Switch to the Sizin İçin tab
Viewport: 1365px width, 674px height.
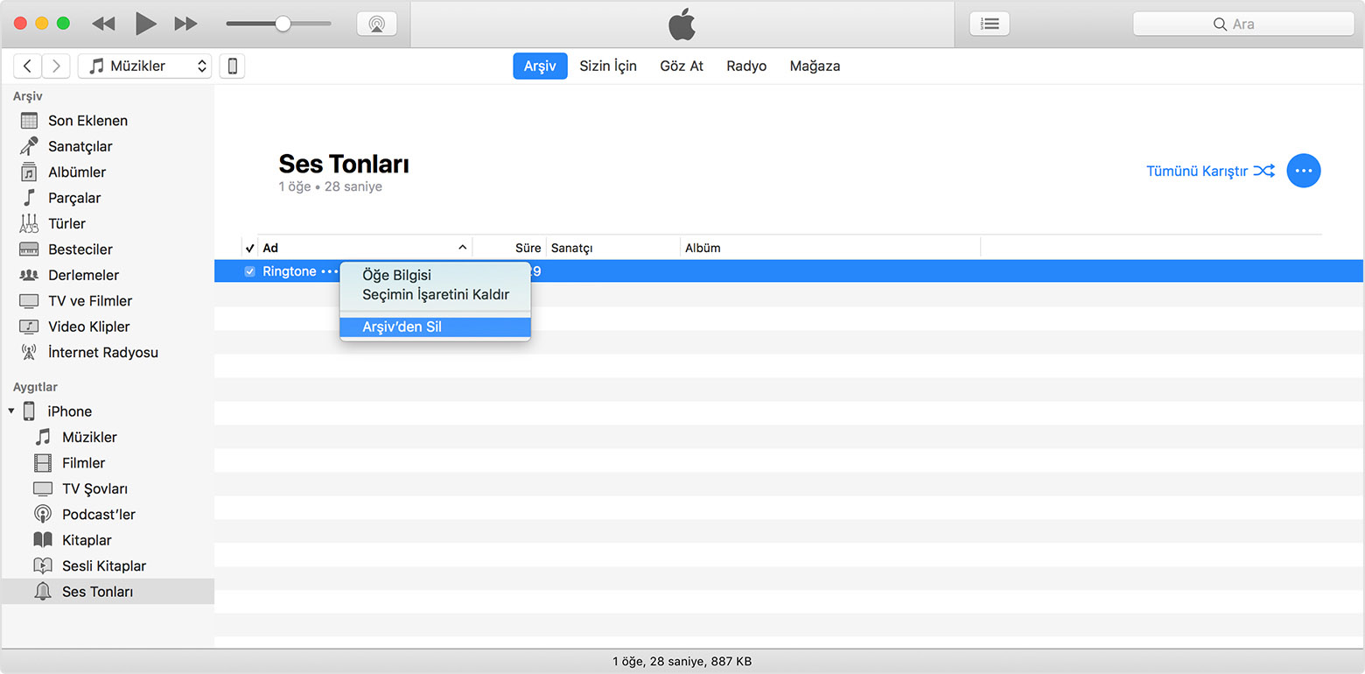pos(607,67)
